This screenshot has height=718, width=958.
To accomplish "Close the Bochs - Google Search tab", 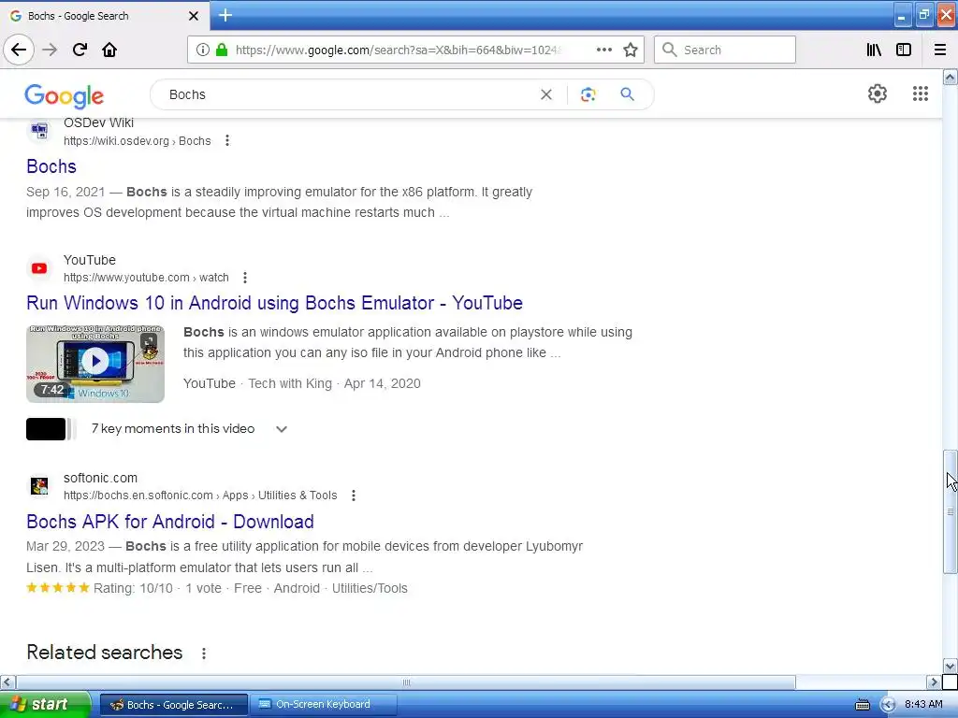I will pyautogui.click(x=194, y=16).
